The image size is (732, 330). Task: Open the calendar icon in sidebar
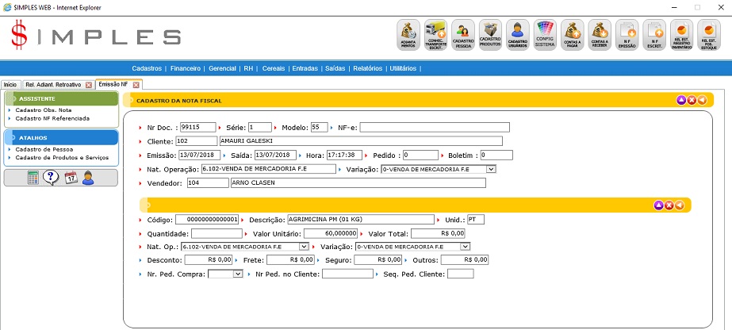coord(71,178)
